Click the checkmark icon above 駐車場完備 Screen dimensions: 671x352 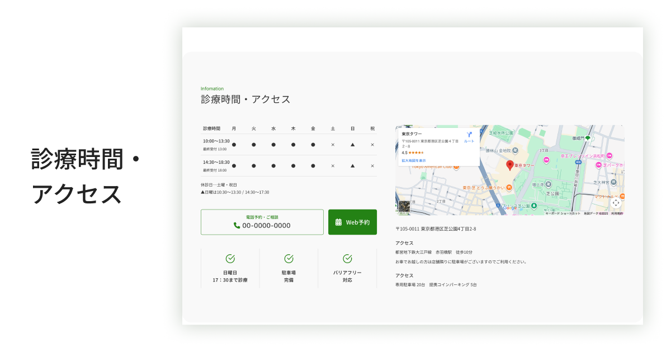[290, 259]
